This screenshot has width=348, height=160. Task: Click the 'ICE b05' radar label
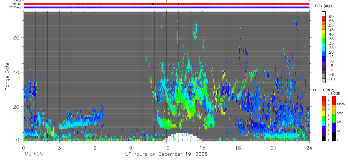(x=33, y=154)
